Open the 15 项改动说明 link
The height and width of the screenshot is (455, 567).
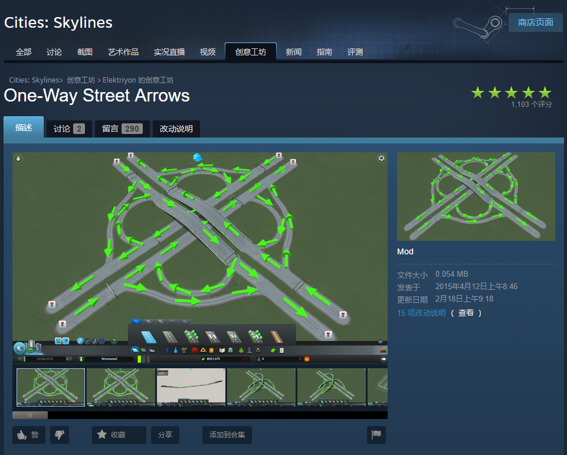click(x=422, y=313)
